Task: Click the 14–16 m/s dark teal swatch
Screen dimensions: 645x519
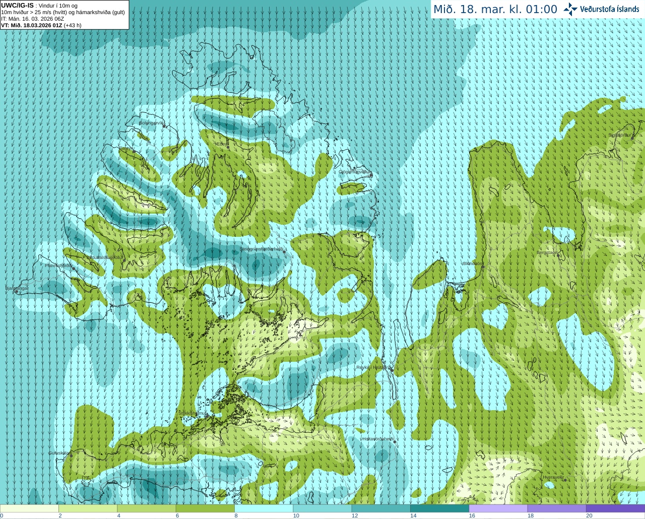Action: click(x=439, y=508)
